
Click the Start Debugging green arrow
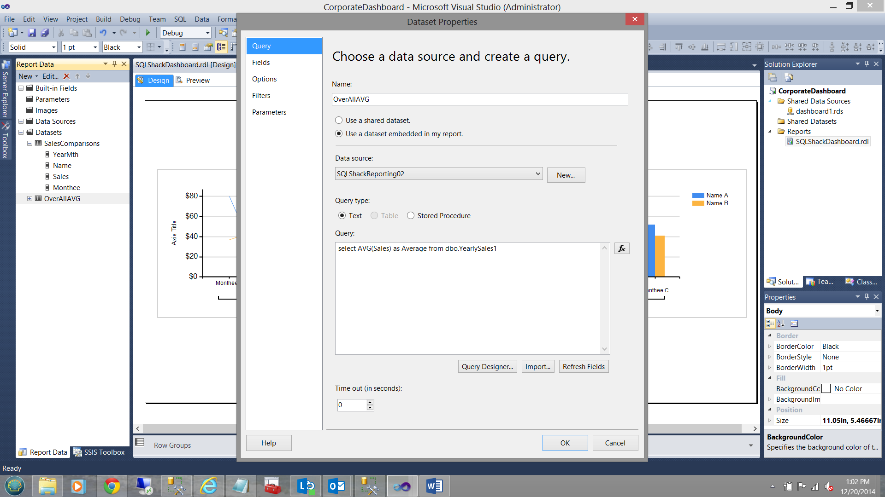(148, 33)
